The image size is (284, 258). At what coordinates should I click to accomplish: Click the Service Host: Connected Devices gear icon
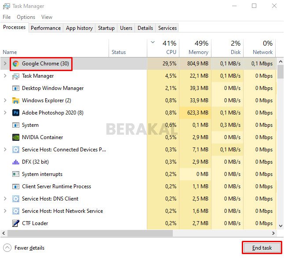(16, 150)
